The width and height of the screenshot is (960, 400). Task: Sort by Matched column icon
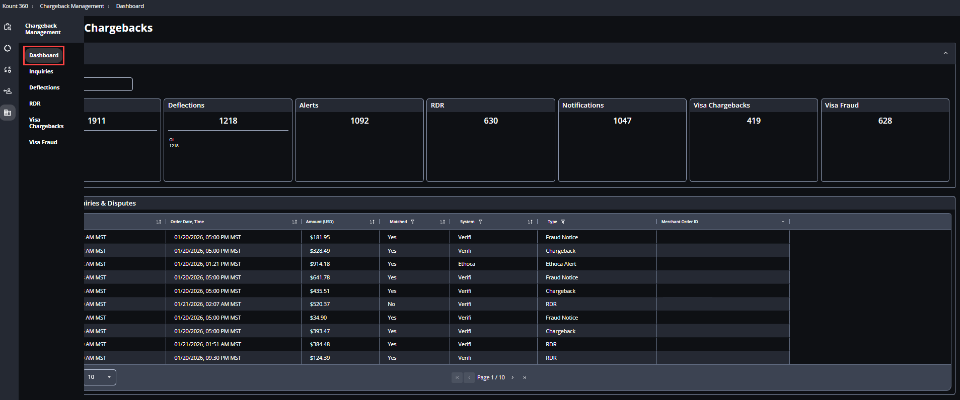(x=442, y=222)
